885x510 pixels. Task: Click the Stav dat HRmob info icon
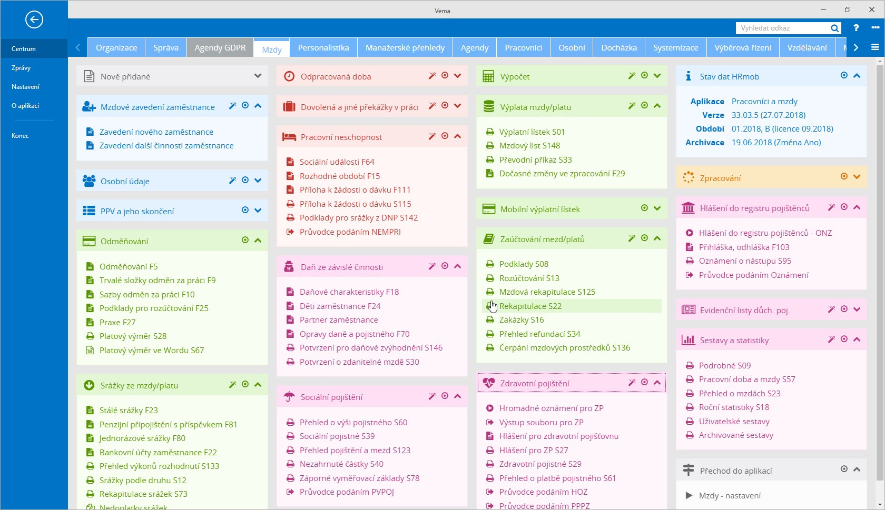tap(688, 76)
